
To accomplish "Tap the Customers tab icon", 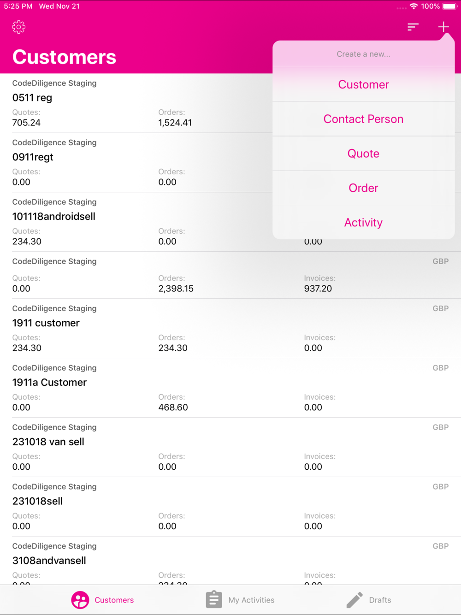I will [x=80, y=600].
